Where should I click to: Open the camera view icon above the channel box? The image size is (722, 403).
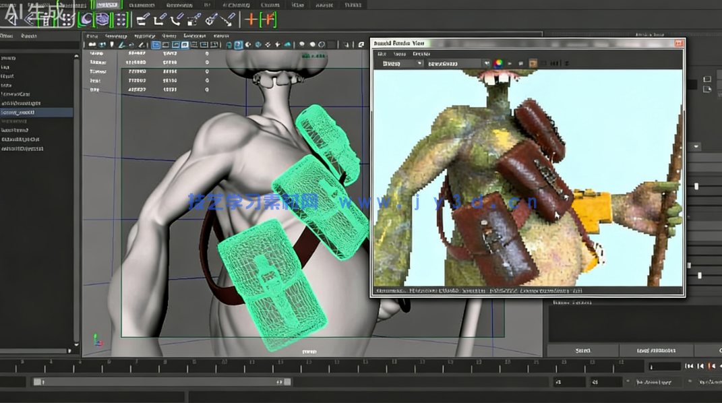click(x=706, y=79)
